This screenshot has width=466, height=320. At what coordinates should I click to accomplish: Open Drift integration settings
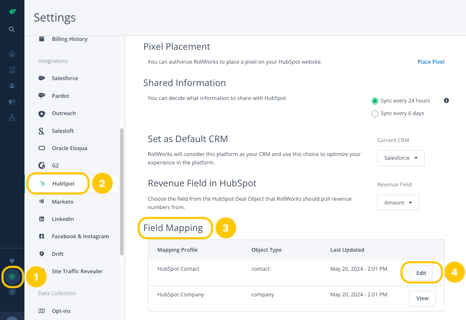pyautogui.click(x=58, y=254)
